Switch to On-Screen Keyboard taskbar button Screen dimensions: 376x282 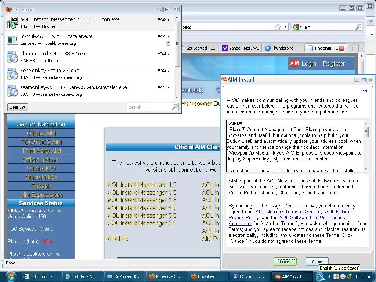pos(124,276)
